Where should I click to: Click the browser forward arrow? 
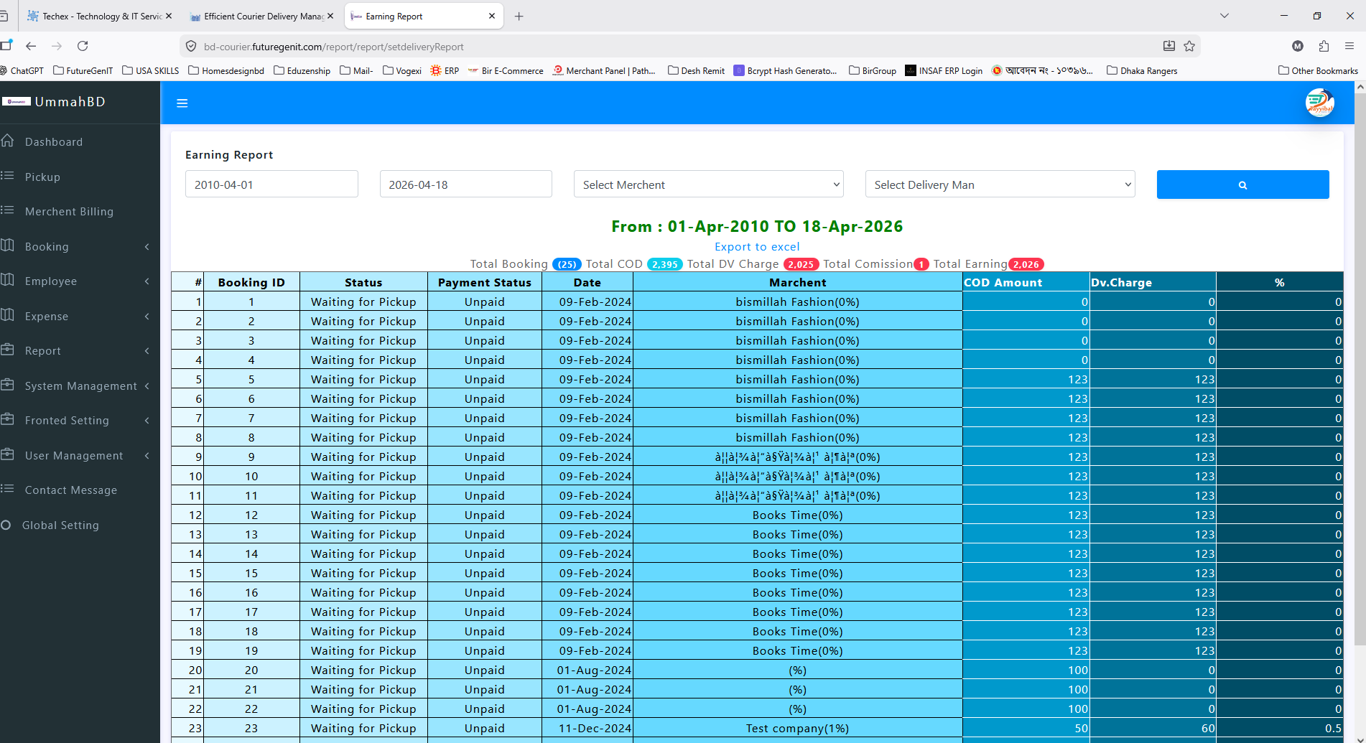click(57, 46)
